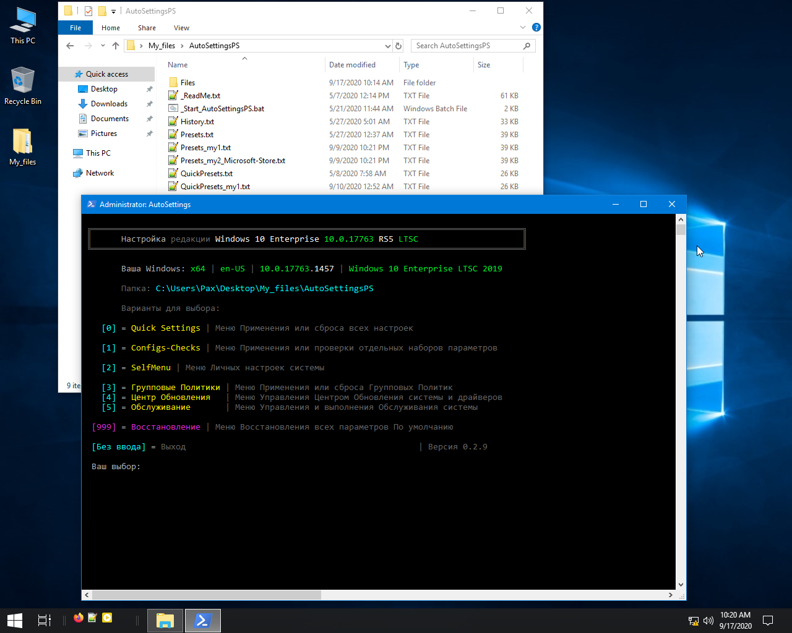Open Task View on taskbar
792x633 pixels.
click(x=45, y=621)
